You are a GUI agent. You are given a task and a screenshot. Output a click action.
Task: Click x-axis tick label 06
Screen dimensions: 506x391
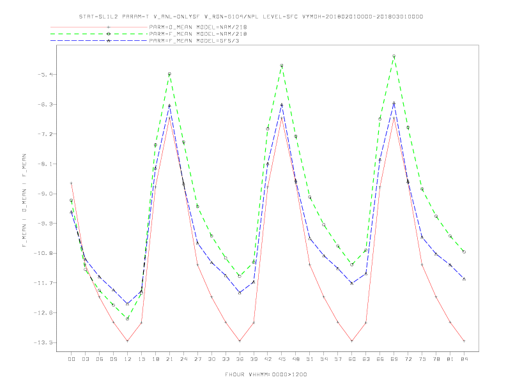(100, 359)
